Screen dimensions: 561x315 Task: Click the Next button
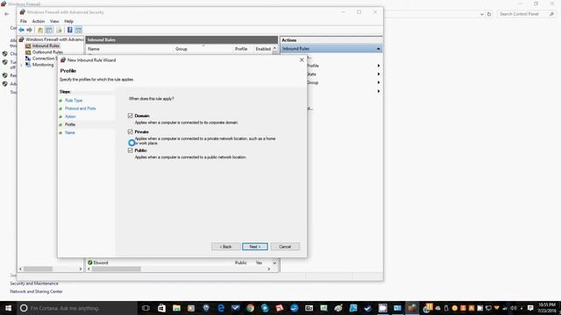tap(255, 247)
